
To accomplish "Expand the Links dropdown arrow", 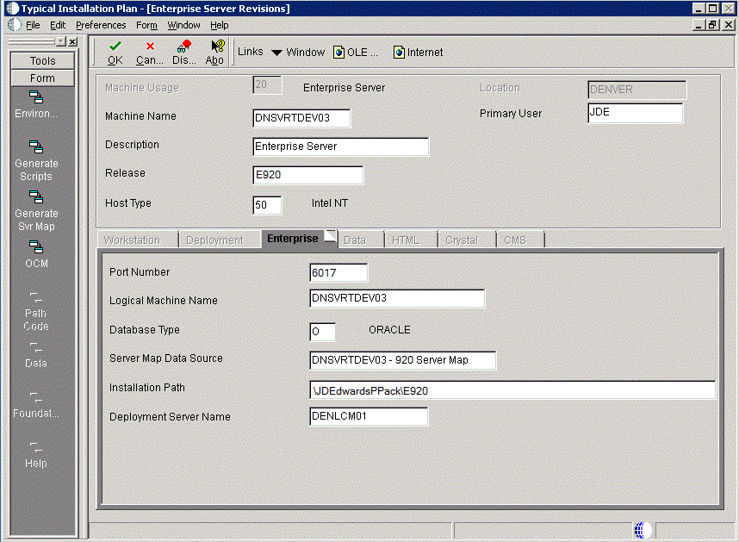I will (276, 53).
